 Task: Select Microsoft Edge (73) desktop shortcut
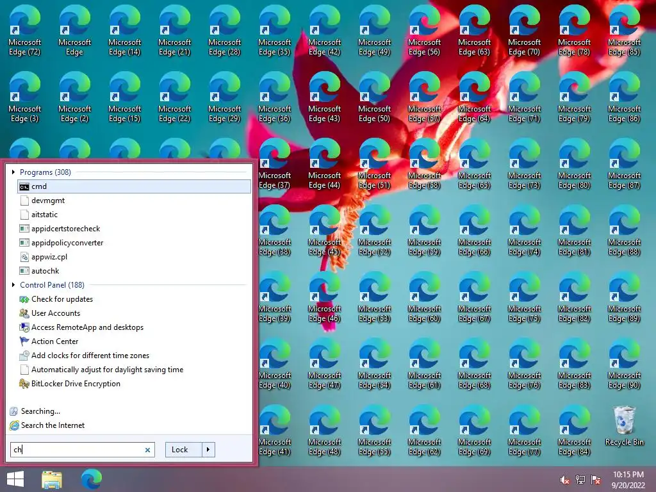524,164
